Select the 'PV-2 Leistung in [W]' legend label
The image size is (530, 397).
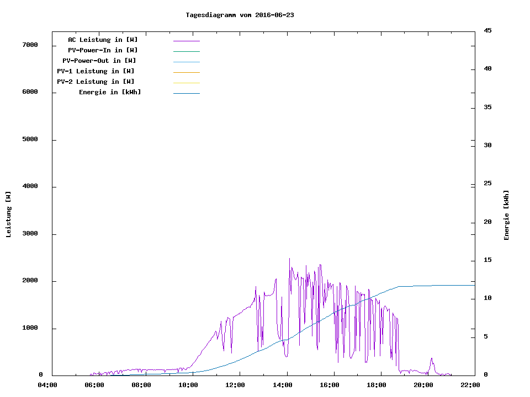click(x=96, y=82)
